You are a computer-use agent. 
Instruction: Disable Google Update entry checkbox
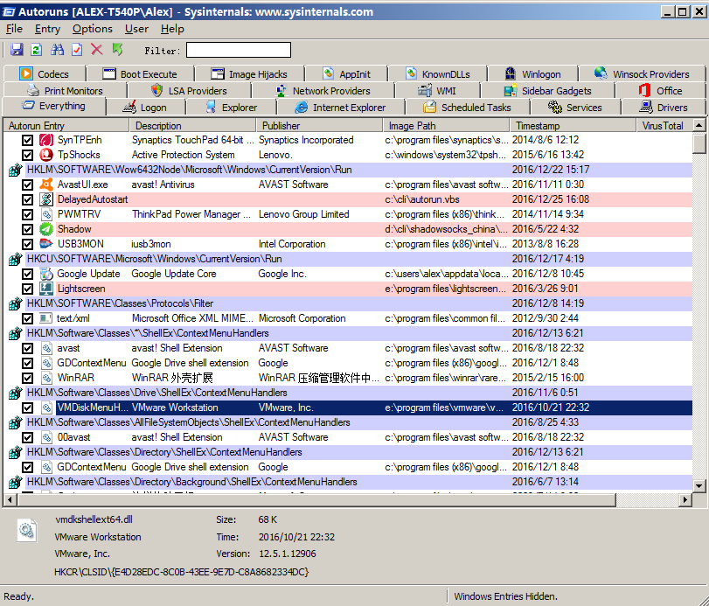click(28, 274)
